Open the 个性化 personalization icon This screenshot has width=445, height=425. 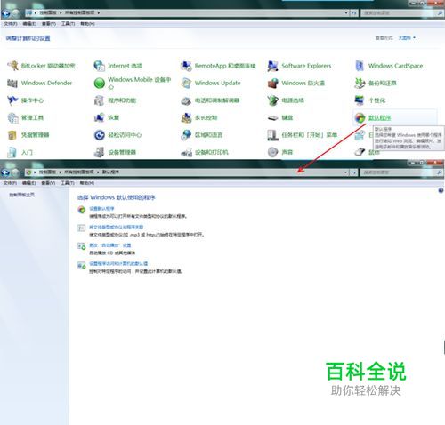point(360,100)
